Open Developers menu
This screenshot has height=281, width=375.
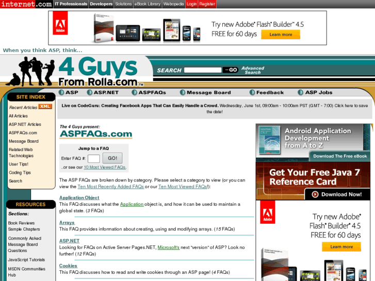click(101, 4)
